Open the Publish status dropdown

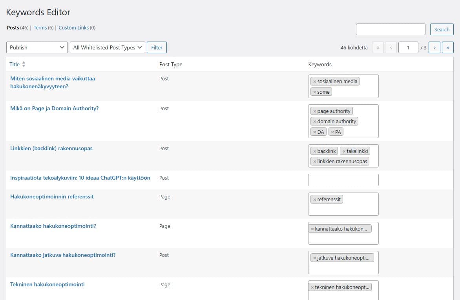click(x=37, y=47)
